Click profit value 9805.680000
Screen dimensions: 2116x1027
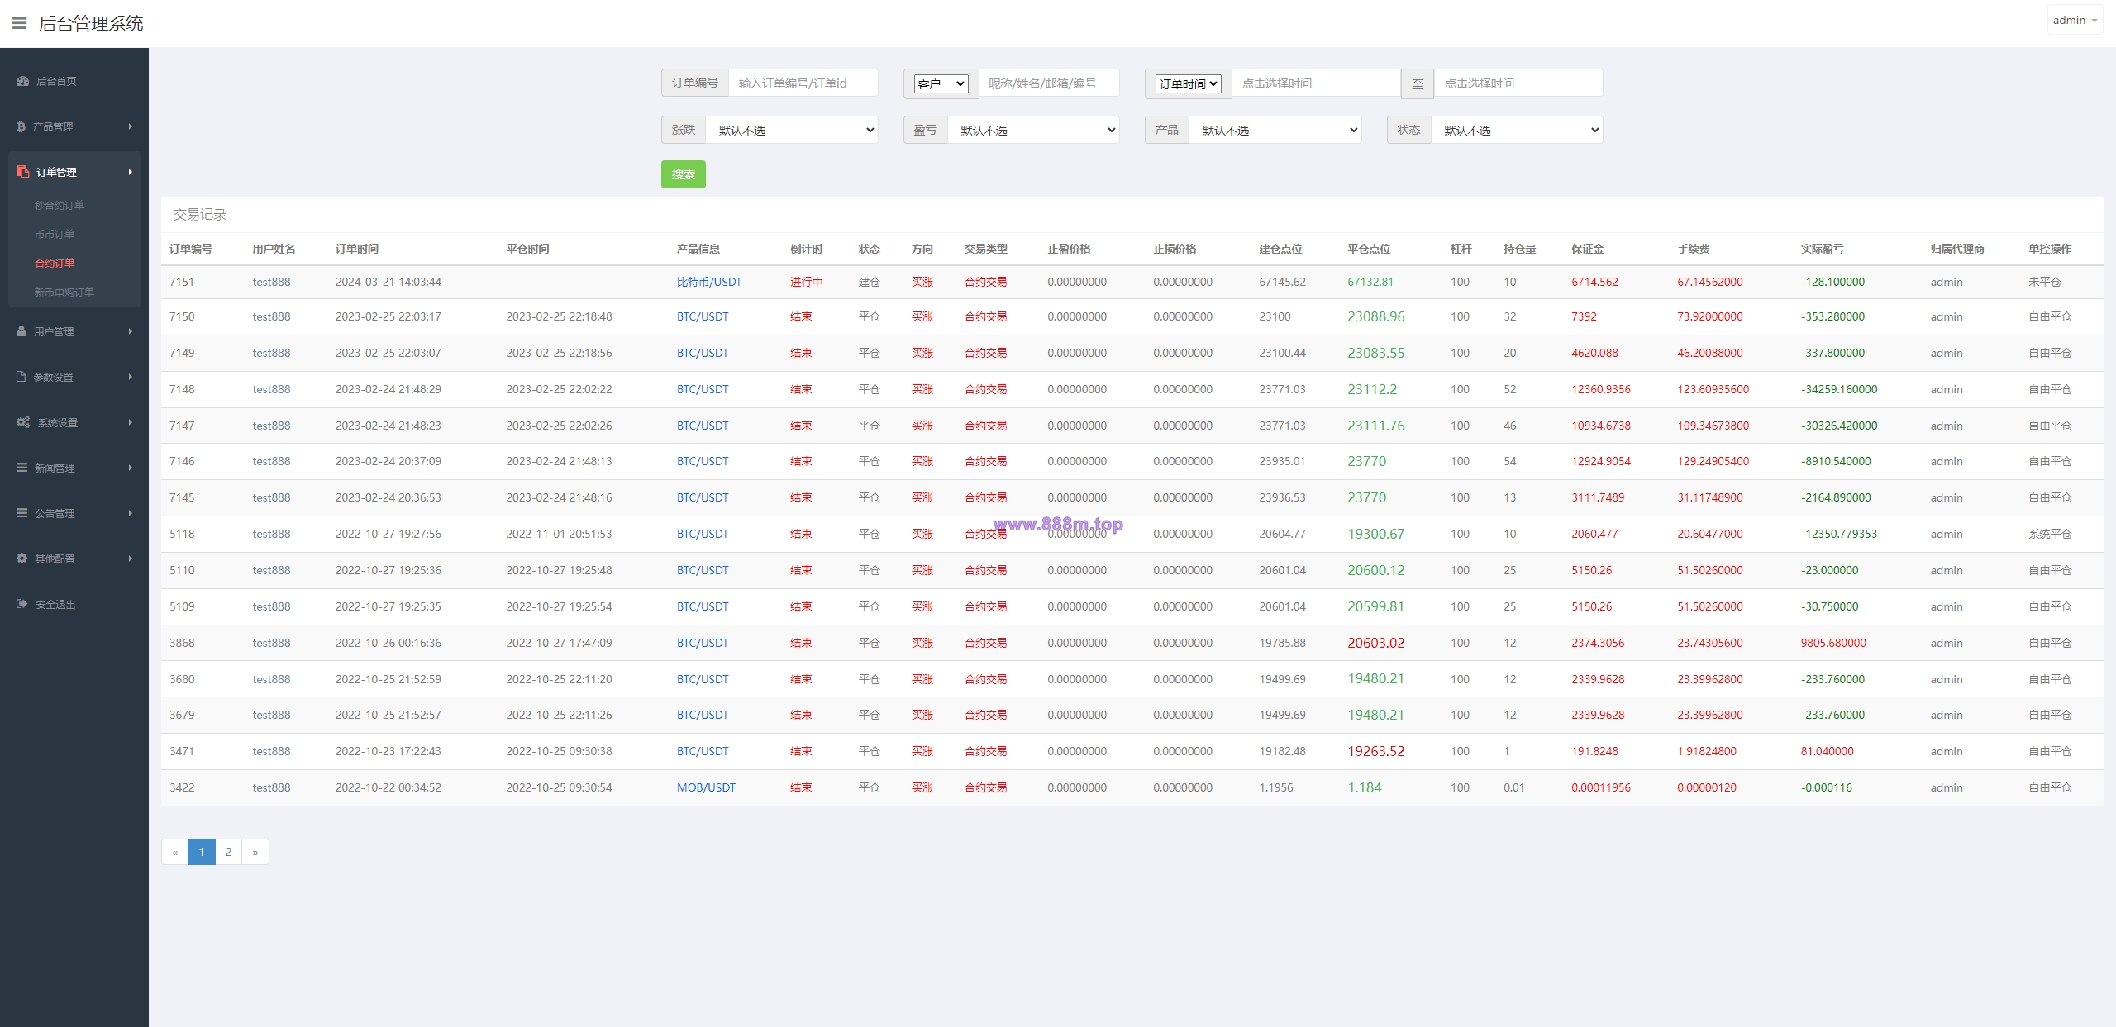click(x=1833, y=643)
